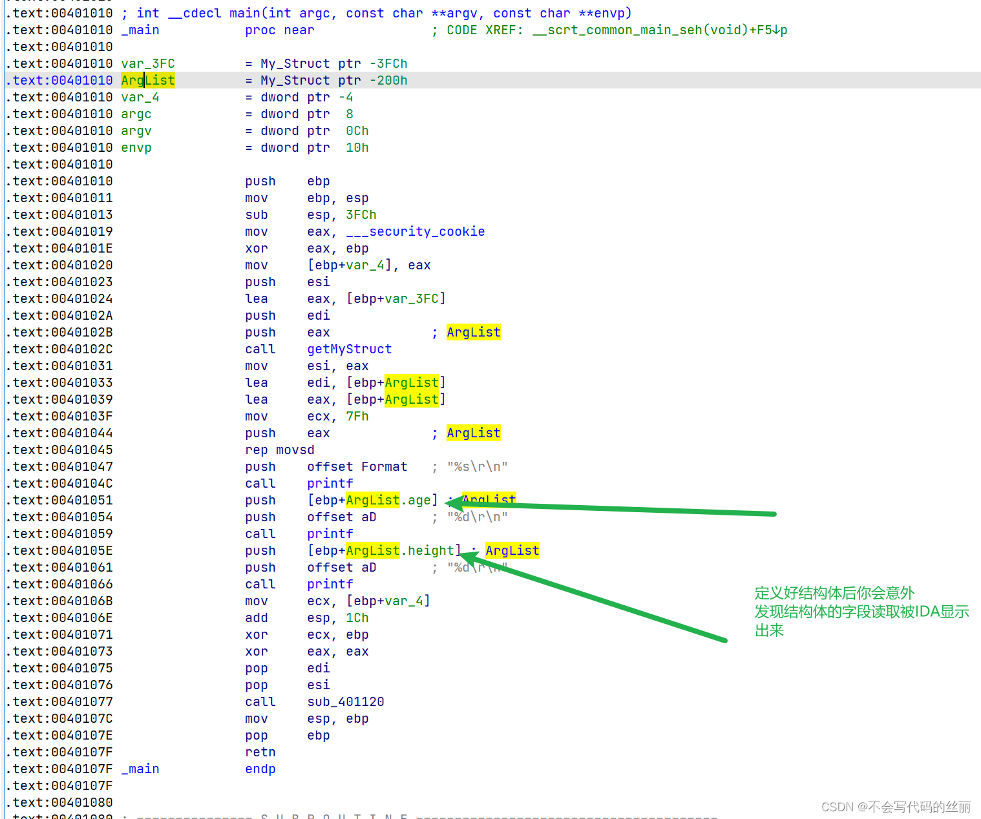Click the _main endp line
This screenshot has height=819, width=981.
coord(198,769)
